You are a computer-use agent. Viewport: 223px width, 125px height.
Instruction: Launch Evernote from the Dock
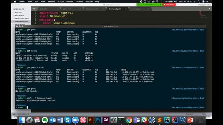tap(45, 120)
